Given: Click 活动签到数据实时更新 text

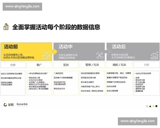Looking at the screenshot, I should (x=90, y=73).
